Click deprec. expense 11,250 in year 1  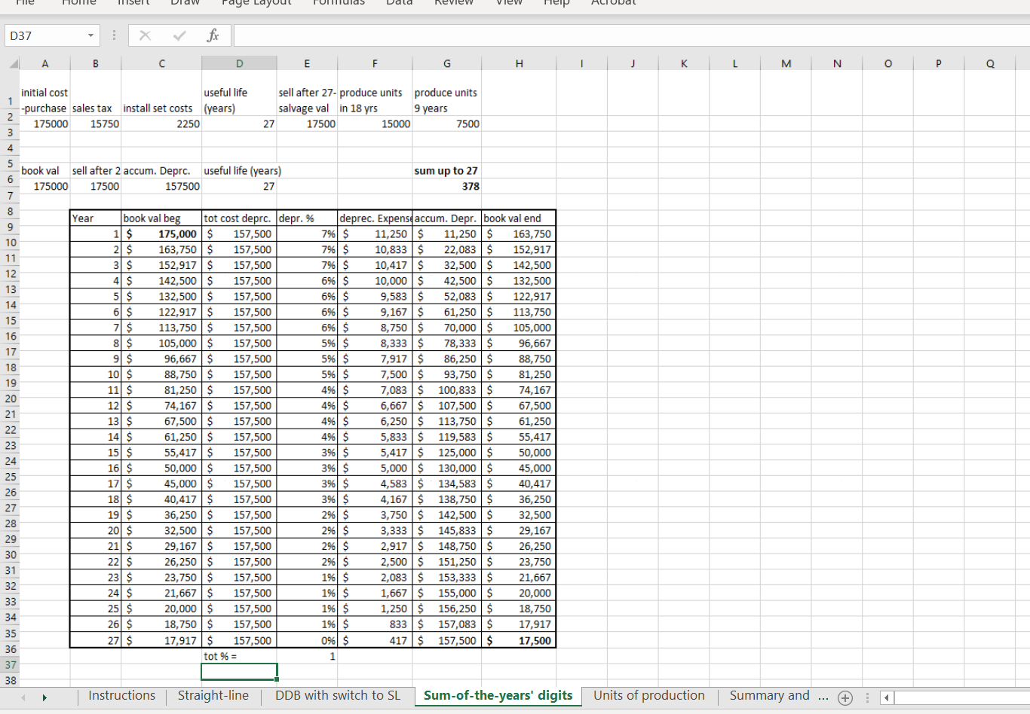[375, 234]
